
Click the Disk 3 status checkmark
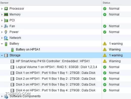(105, 85)
